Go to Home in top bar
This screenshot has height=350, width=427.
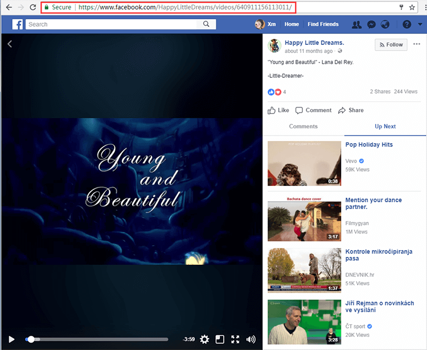click(291, 24)
